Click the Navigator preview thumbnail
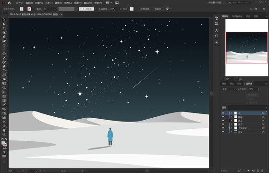This screenshot has width=269, height=173. pos(247,48)
